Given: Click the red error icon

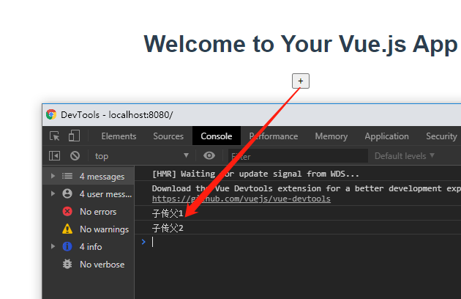Looking at the screenshot, I should click(x=67, y=211).
